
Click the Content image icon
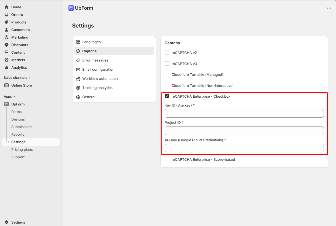tap(6, 52)
